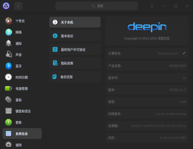Select the 声音 speaker icon
This screenshot has height=149, width=193.
click(9, 54)
